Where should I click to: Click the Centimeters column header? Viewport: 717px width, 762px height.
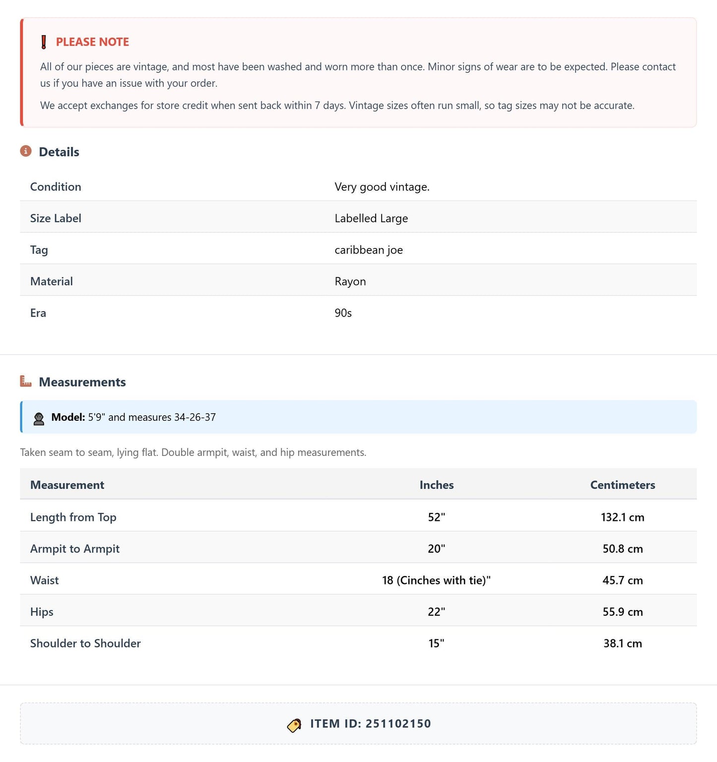pyautogui.click(x=623, y=485)
